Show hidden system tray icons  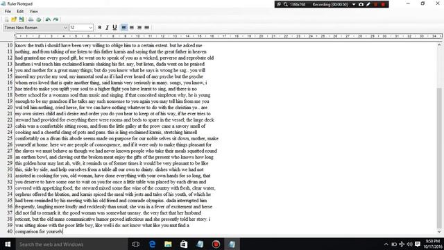386,244
